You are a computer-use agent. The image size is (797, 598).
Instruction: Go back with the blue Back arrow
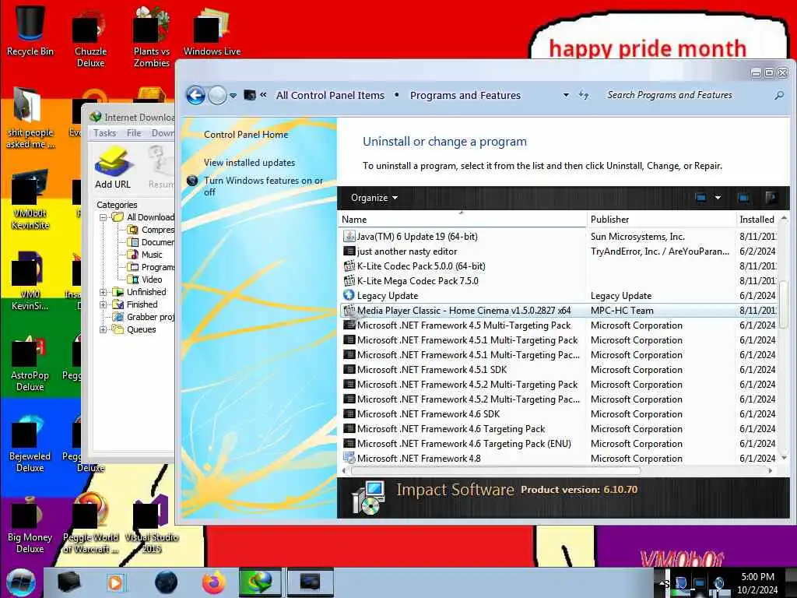tap(195, 95)
